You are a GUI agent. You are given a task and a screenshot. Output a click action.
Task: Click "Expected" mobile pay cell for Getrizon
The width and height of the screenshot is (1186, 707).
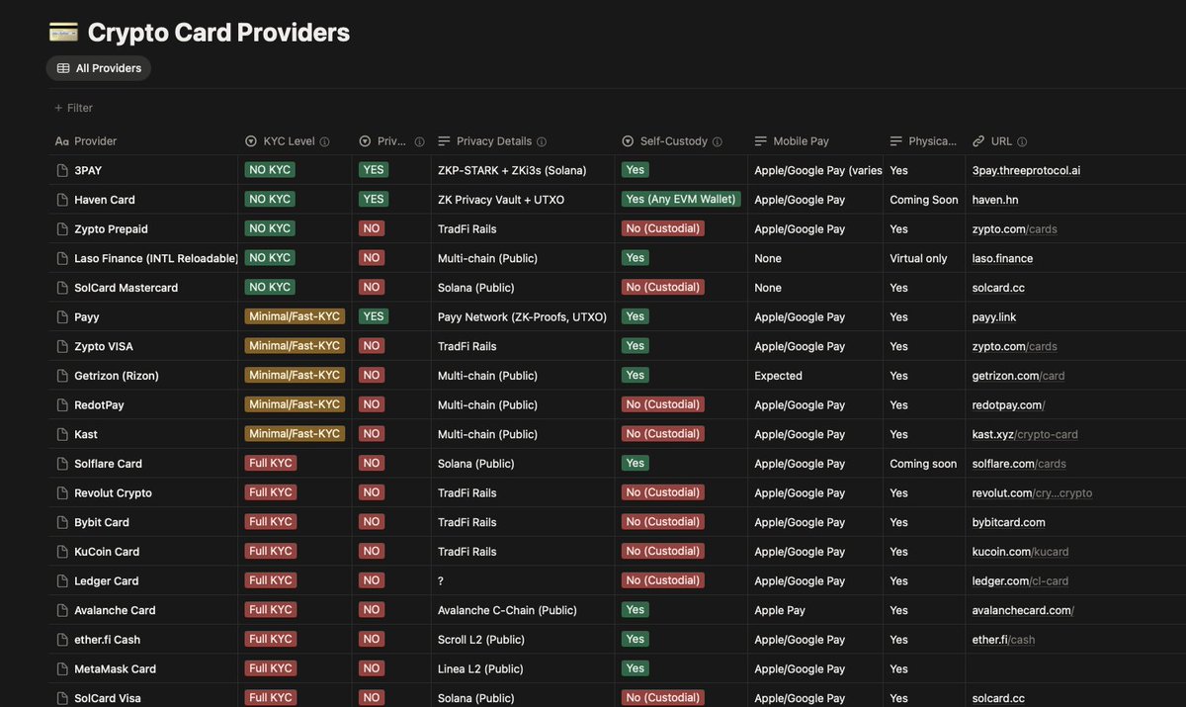click(778, 376)
